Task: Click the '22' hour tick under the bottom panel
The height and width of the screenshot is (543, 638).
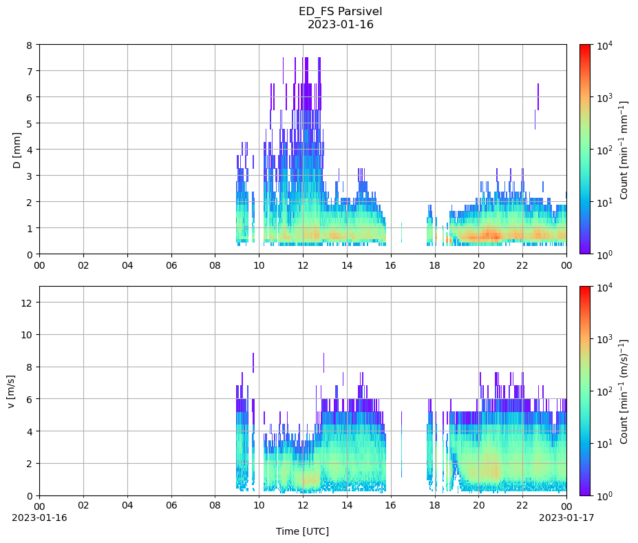Action: pos(522,506)
